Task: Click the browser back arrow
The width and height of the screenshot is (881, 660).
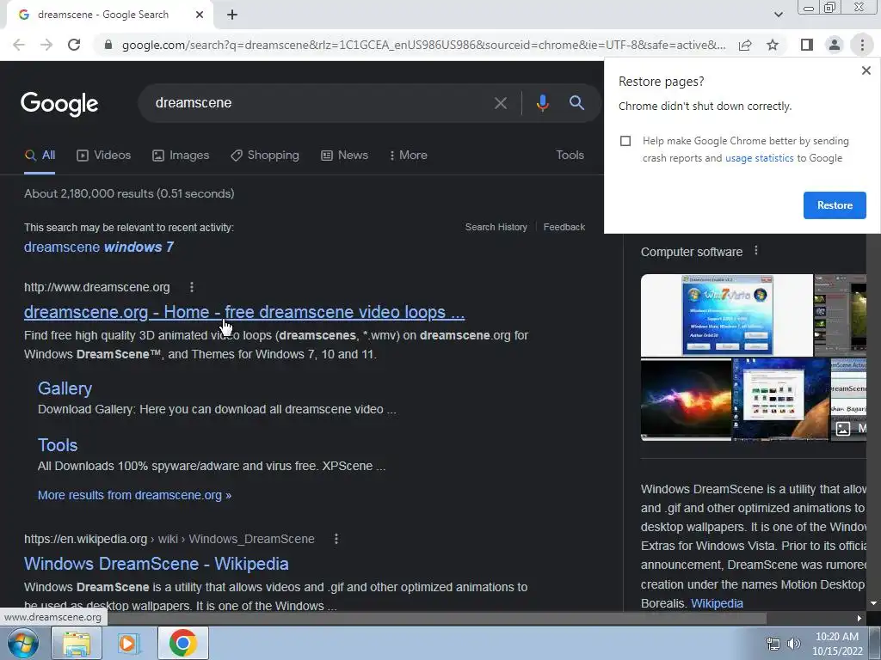Action: click(19, 45)
